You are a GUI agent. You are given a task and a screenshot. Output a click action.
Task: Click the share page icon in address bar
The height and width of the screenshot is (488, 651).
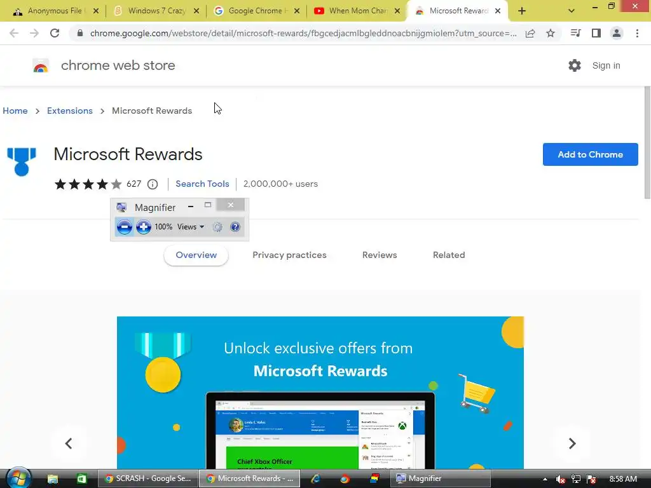click(x=530, y=33)
